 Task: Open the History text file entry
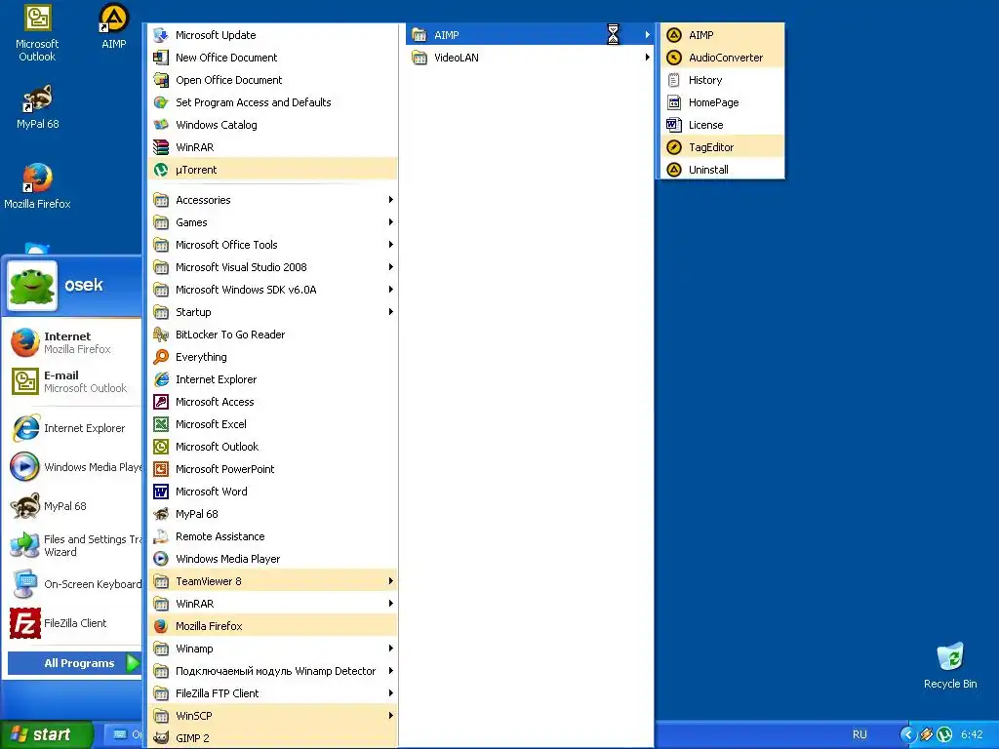[x=722, y=80]
